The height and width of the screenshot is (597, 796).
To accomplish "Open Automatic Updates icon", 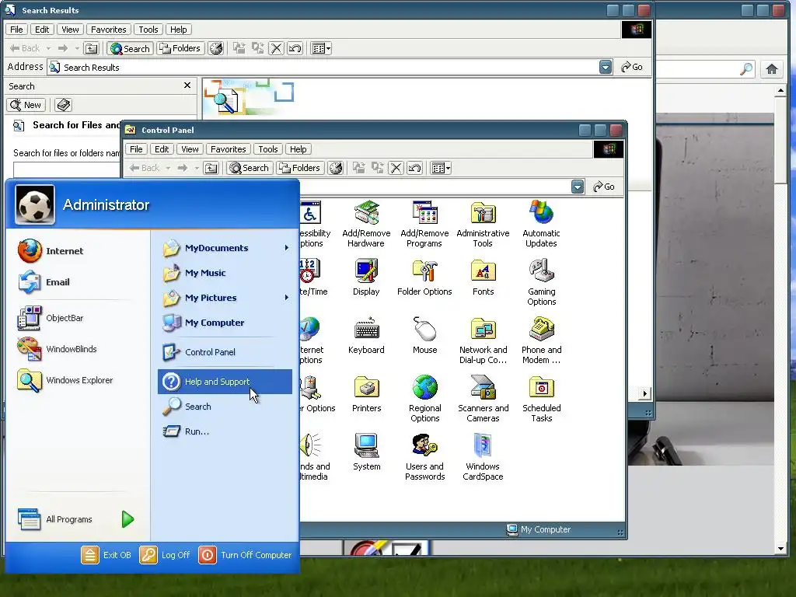I will pyautogui.click(x=541, y=223).
